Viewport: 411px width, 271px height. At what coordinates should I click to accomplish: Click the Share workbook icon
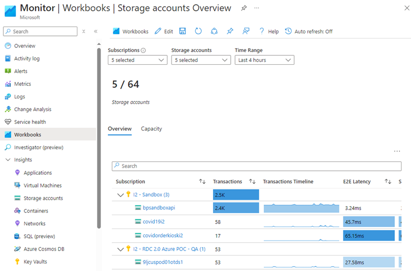click(214, 31)
